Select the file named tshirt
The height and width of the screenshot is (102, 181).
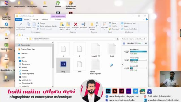pyautogui.click(x=79, y=65)
